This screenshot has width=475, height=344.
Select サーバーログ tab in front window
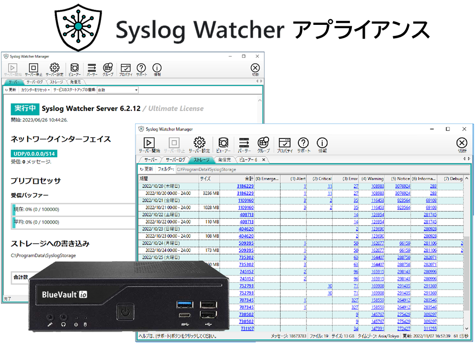point(175,160)
